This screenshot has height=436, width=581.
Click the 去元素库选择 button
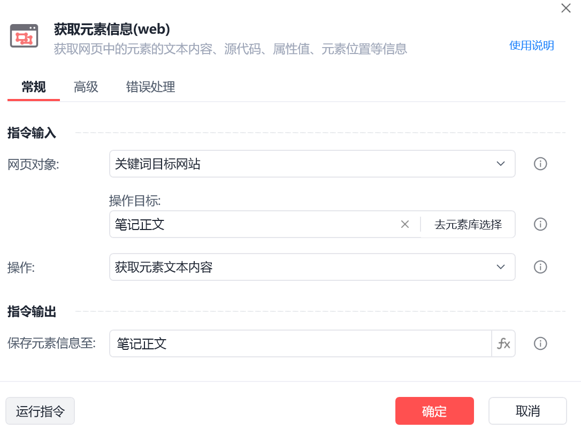coord(468,224)
